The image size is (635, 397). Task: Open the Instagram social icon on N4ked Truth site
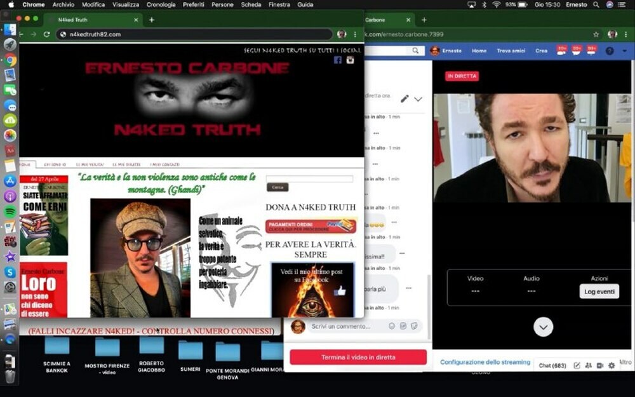pos(351,60)
